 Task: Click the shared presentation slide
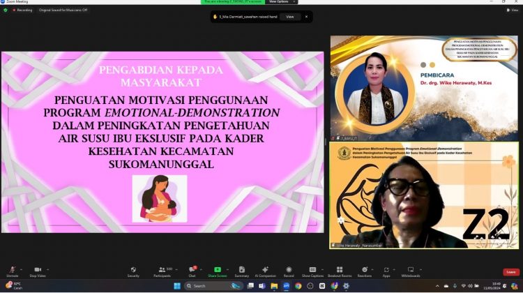click(162, 142)
